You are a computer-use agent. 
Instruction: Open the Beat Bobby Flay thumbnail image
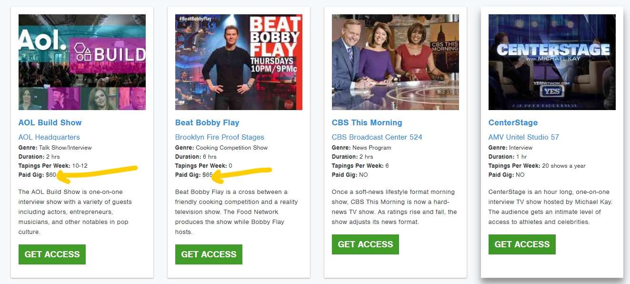239,62
